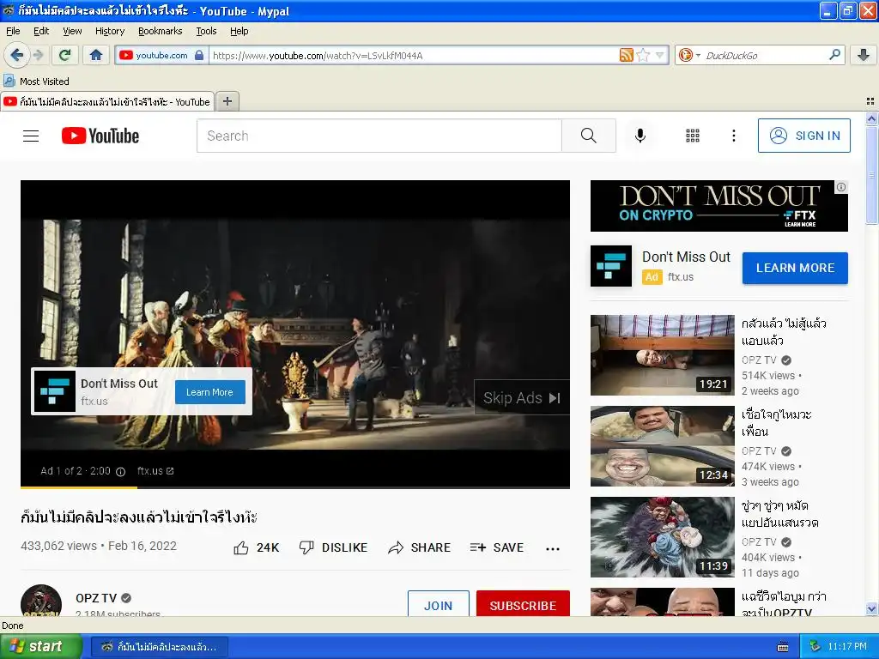879x659 pixels.
Task: Click the browser Forward arrow button
Action: tap(38, 55)
